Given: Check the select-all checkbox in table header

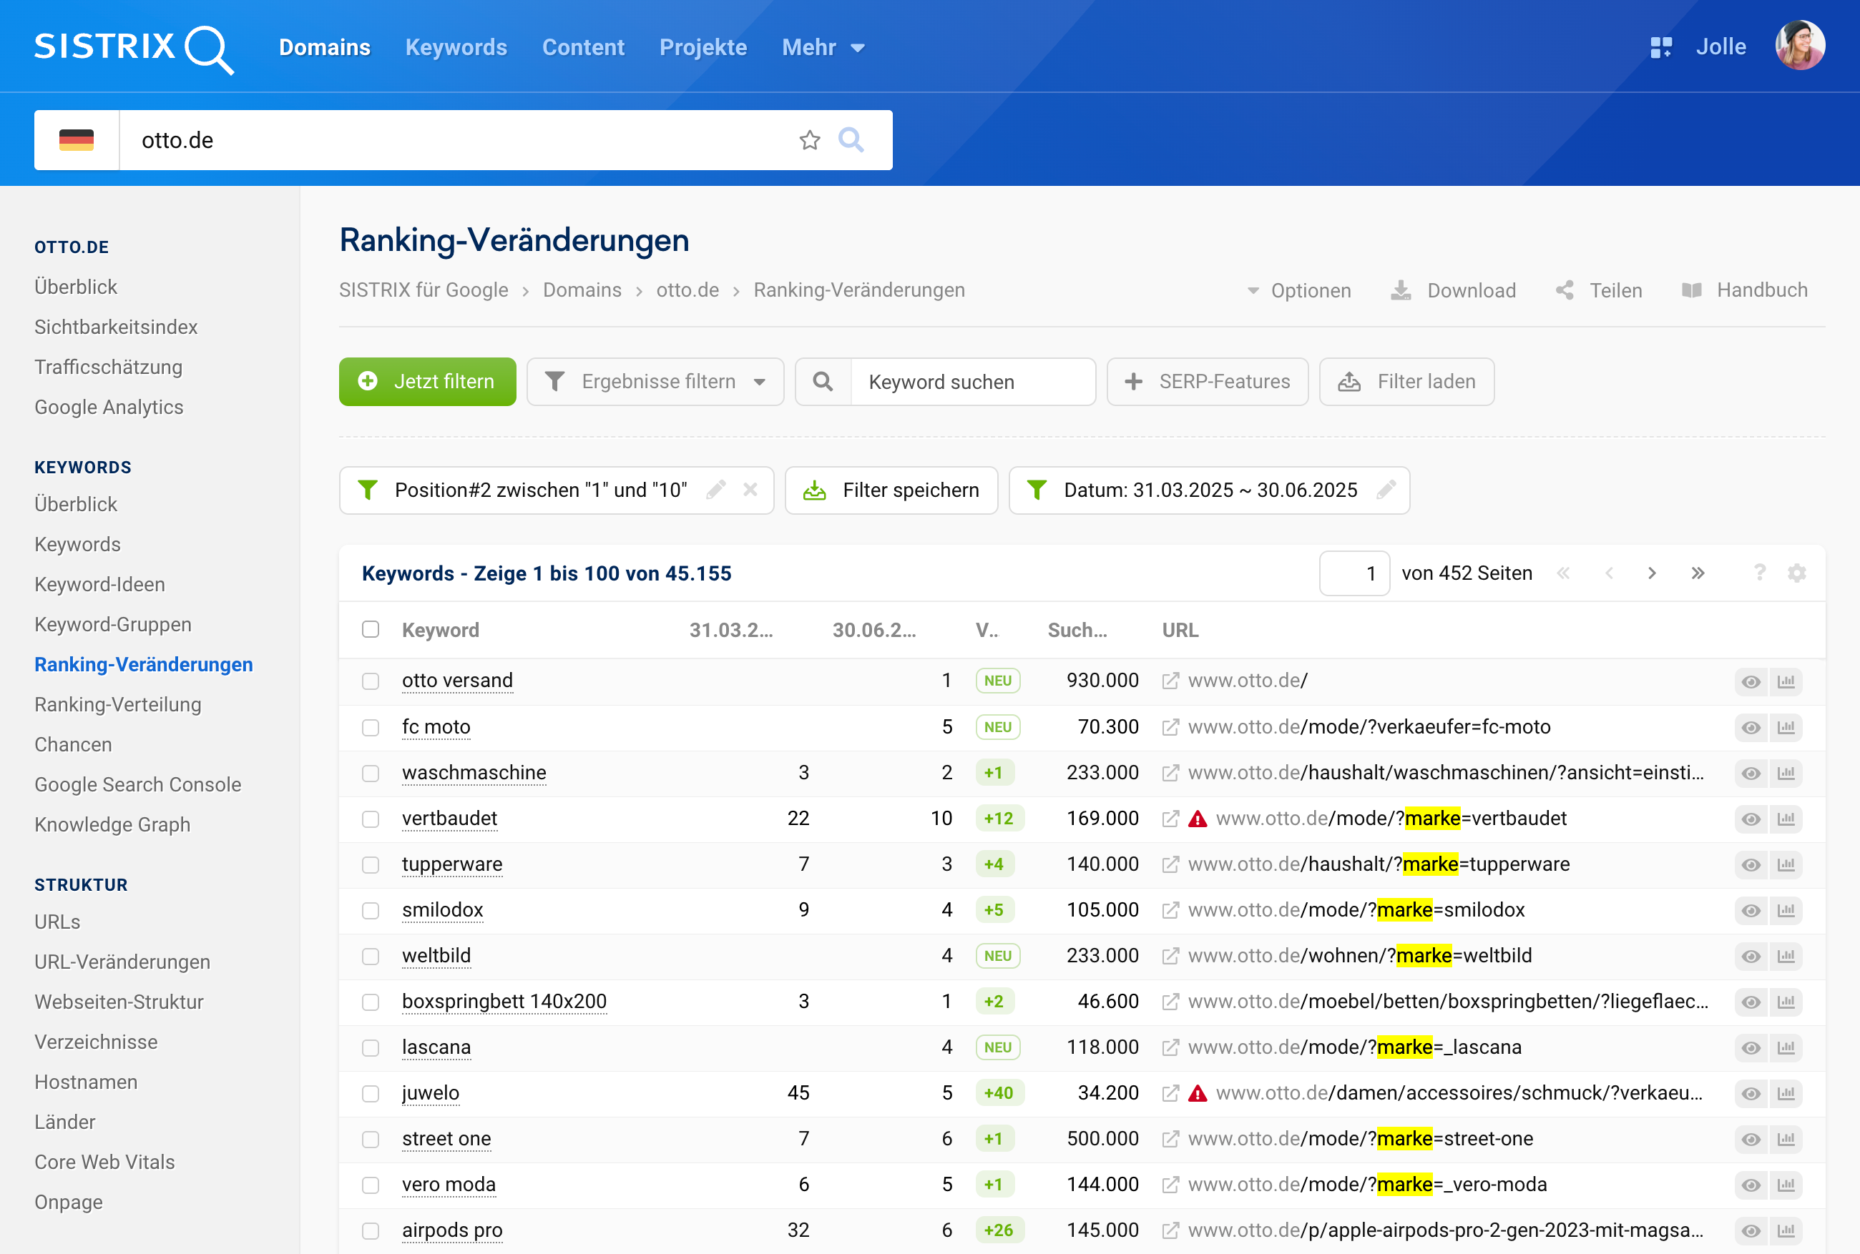Looking at the screenshot, I should (371, 629).
